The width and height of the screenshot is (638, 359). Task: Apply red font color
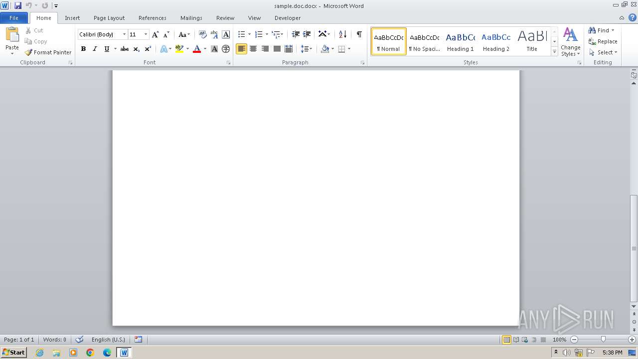(197, 49)
